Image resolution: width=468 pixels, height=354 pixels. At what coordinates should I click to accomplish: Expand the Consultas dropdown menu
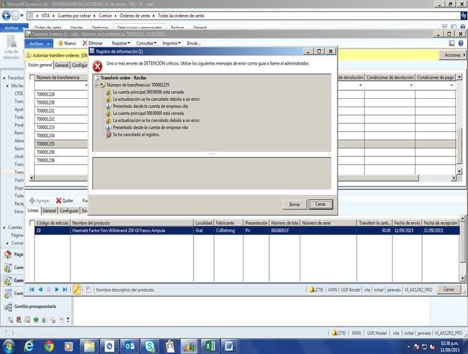tap(146, 43)
